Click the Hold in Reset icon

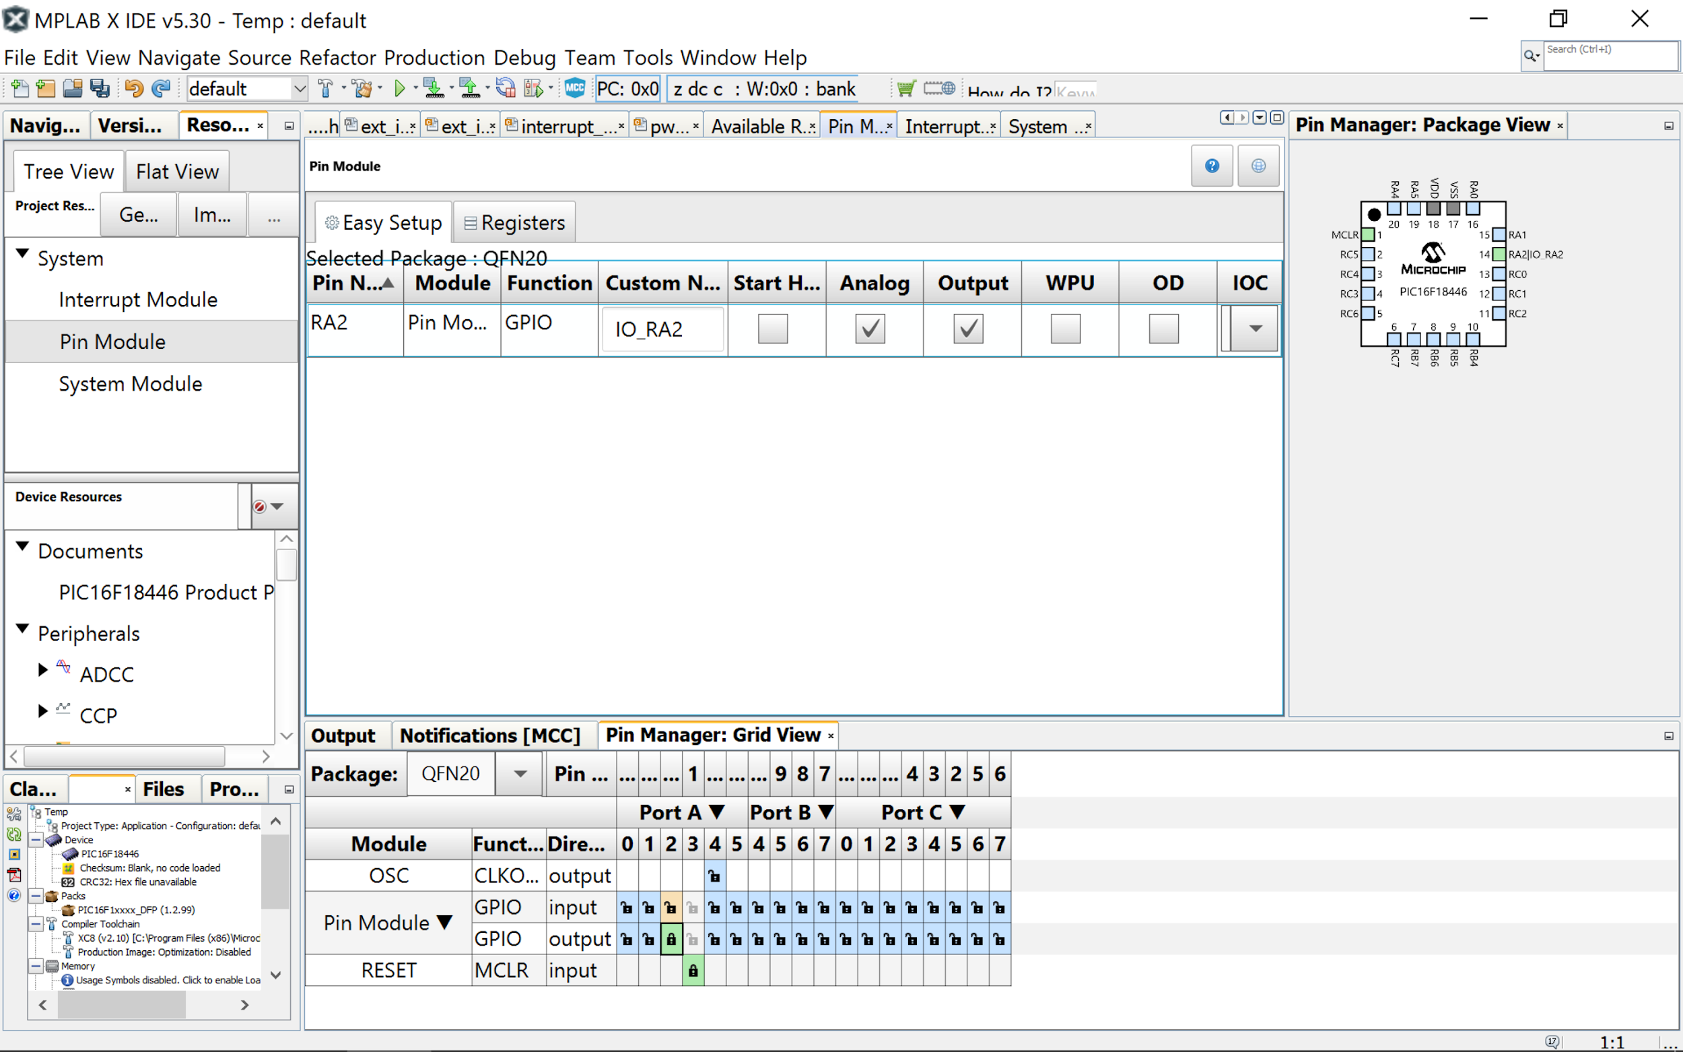506,88
